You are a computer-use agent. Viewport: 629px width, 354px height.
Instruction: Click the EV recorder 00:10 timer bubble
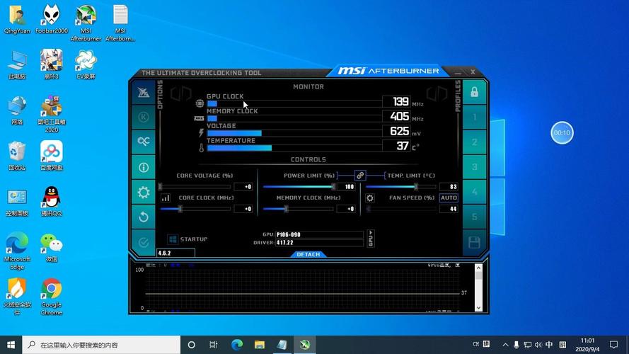(x=562, y=133)
